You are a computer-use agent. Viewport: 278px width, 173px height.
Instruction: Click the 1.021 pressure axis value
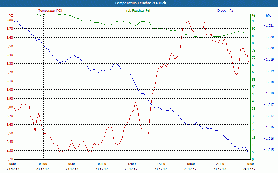(270, 26)
